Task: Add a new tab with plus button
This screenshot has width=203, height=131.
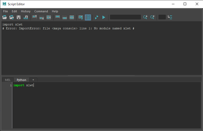Action: (33, 80)
